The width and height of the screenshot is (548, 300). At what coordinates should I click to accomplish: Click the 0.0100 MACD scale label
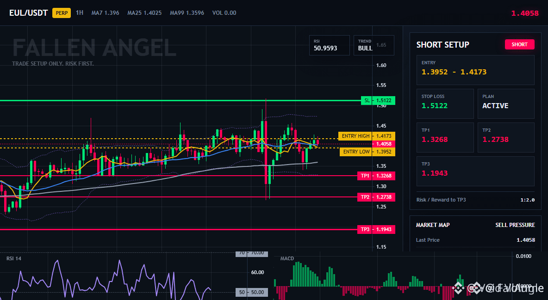[523, 256]
